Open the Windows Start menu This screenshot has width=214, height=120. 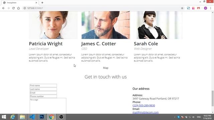[4, 117]
